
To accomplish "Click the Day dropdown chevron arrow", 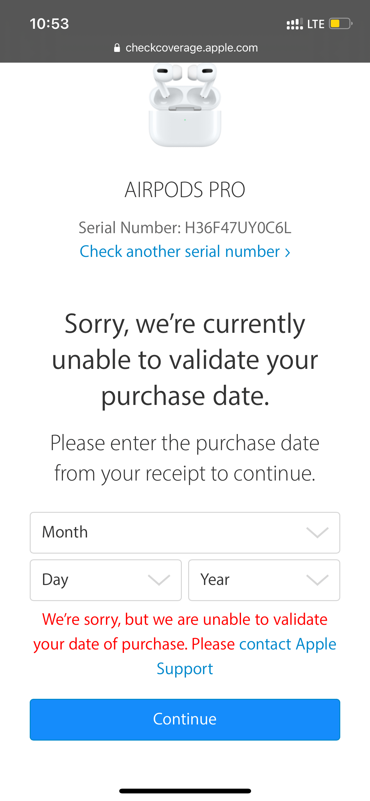I will click(159, 580).
